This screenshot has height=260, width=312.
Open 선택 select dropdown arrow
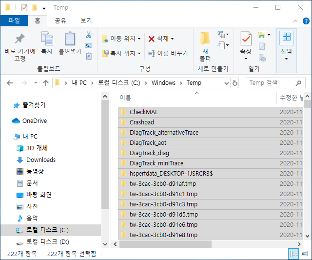click(286, 59)
